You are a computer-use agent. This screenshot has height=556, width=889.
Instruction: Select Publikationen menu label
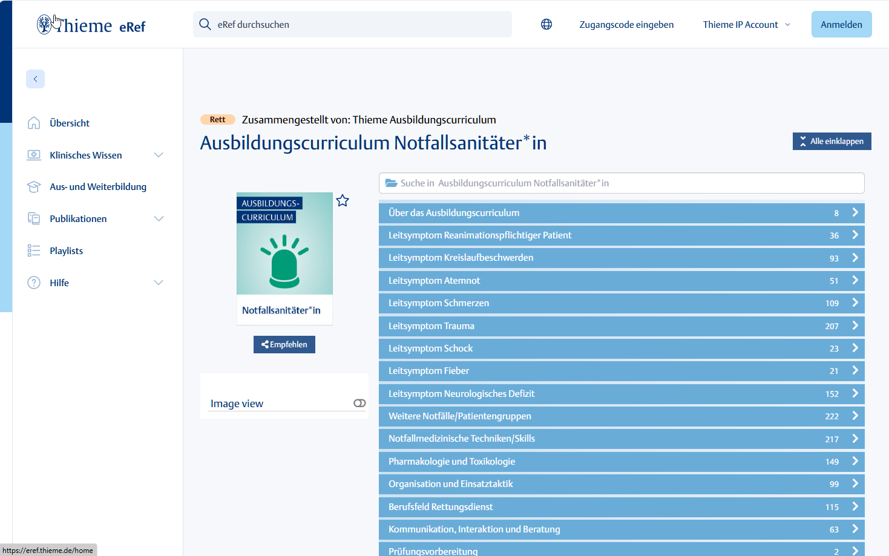click(x=78, y=218)
